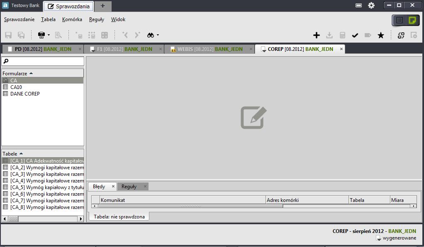Open the Widok menu

(x=118, y=19)
